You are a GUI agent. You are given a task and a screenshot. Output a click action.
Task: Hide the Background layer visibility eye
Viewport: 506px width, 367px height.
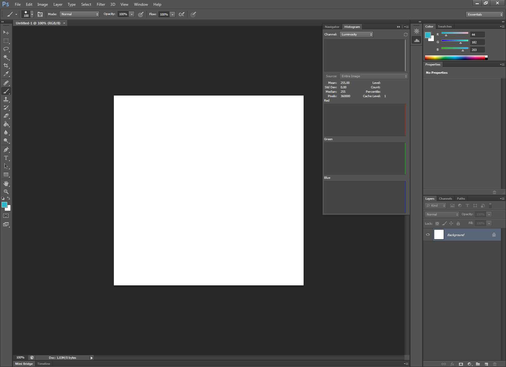(x=428, y=235)
